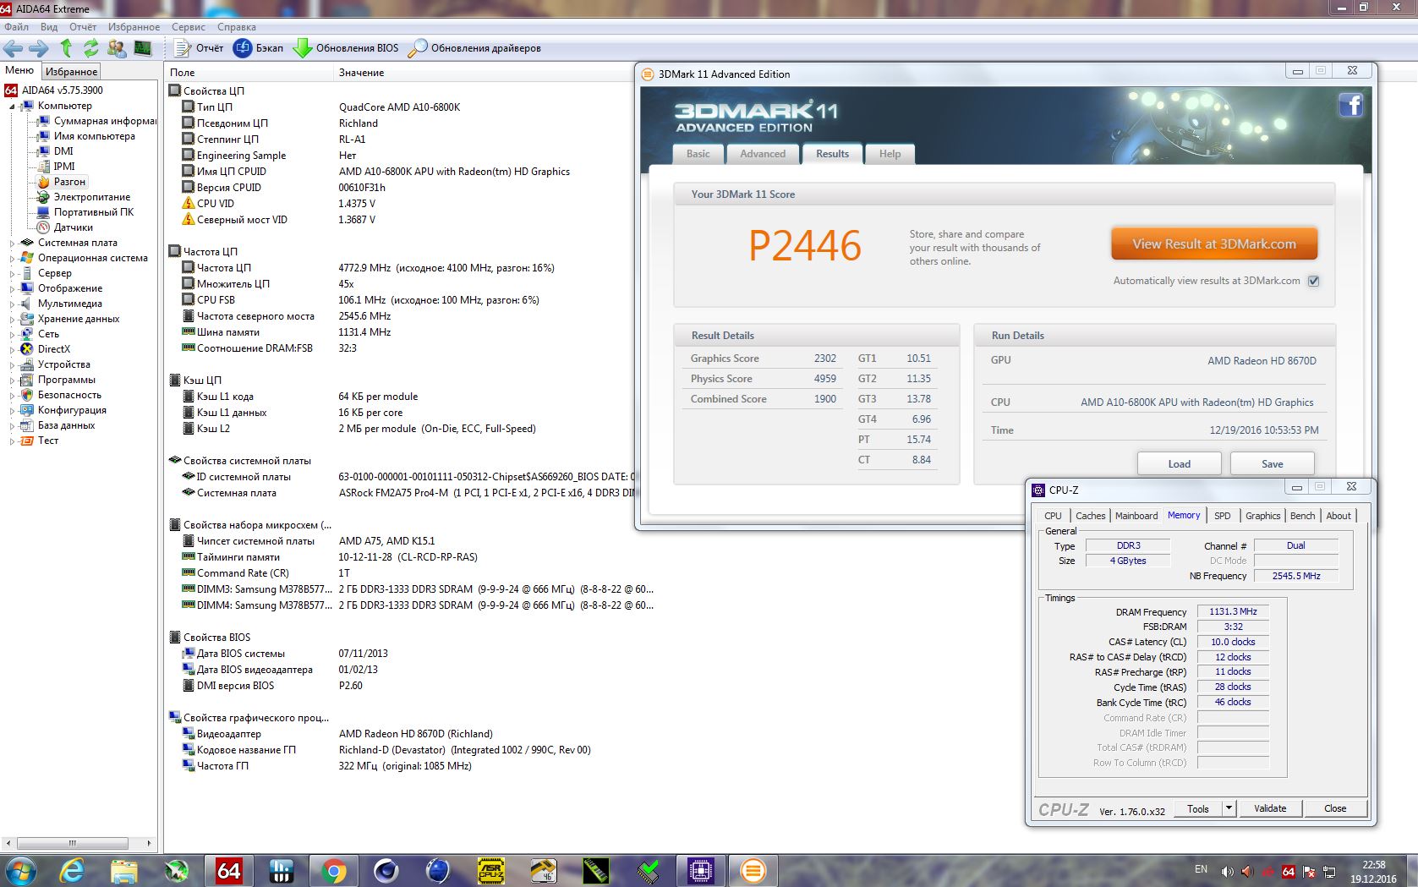The image size is (1418, 887).
Task: Open the Graphics tab in CPU-Z
Action: tap(1262, 516)
